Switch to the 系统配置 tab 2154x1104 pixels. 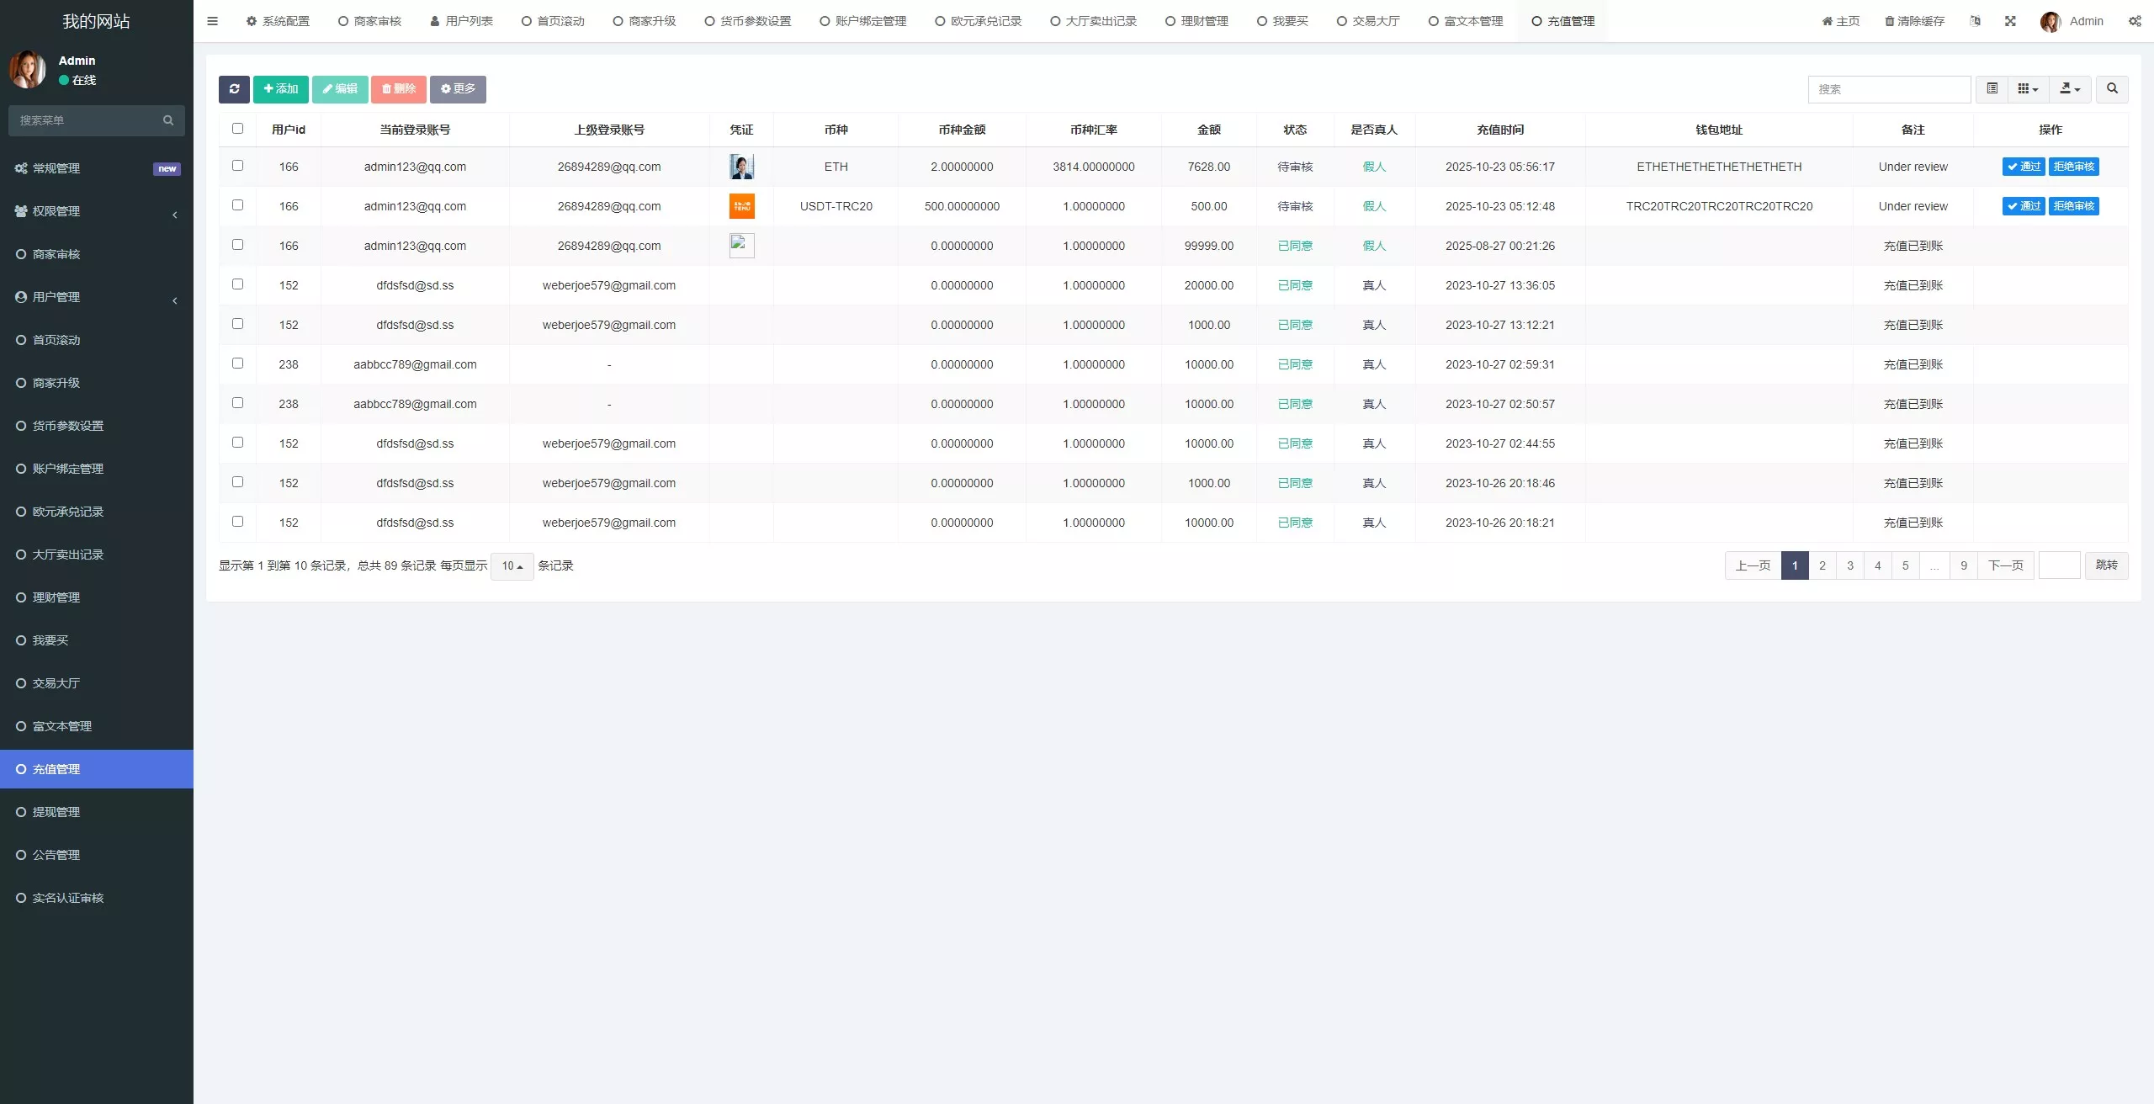click(x=278, y=21)
